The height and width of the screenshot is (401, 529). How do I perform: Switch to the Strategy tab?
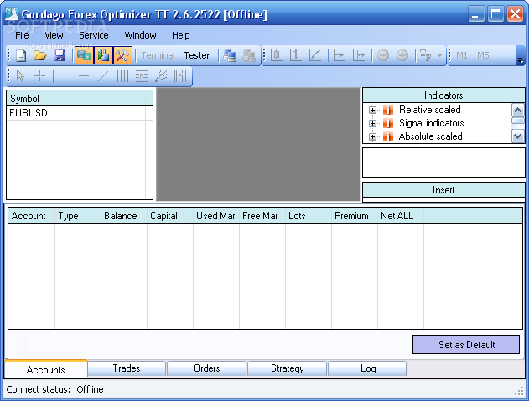(x=287, y=368)
